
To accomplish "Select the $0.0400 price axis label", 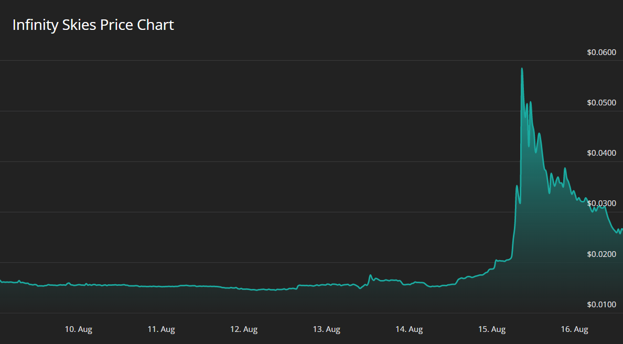I will click(x=602, y=153).
